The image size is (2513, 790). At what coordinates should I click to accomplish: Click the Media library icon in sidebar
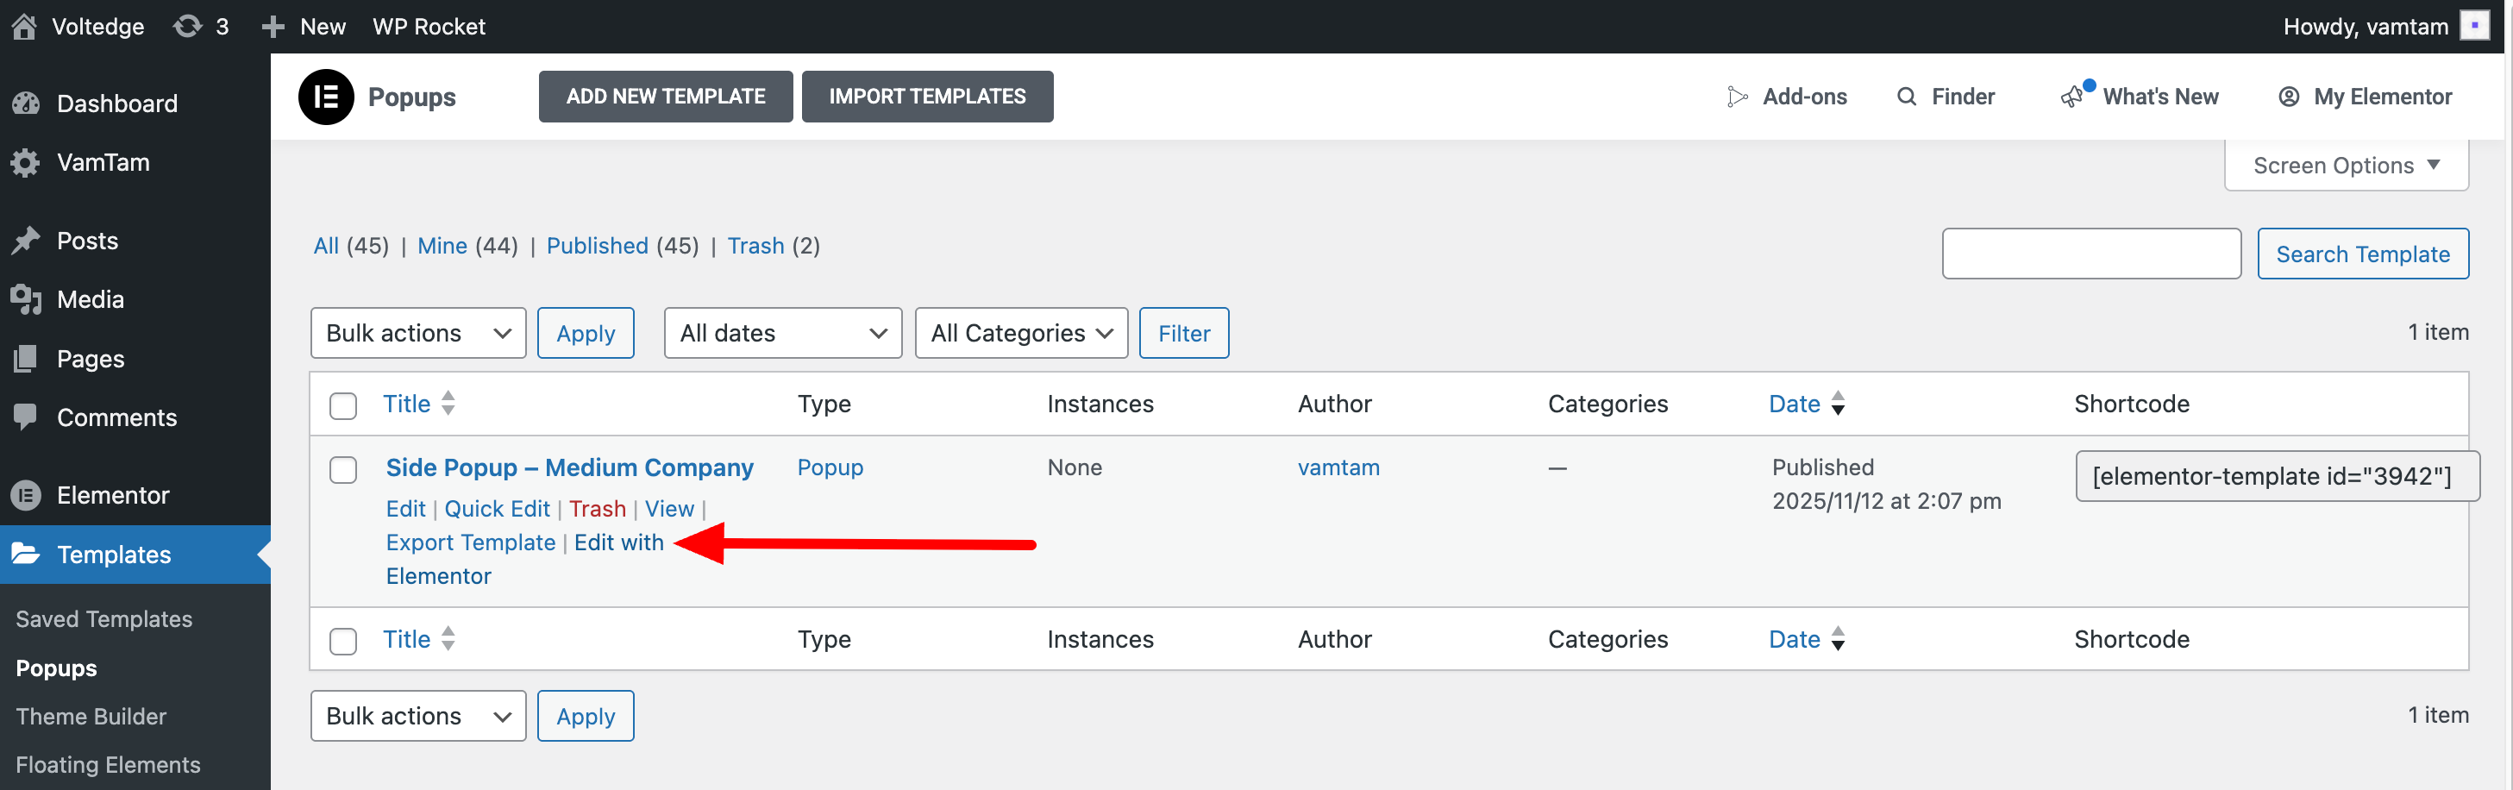27,299
